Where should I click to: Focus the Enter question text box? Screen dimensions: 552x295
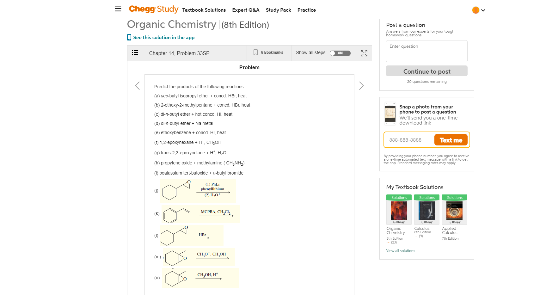pos(426,51)
